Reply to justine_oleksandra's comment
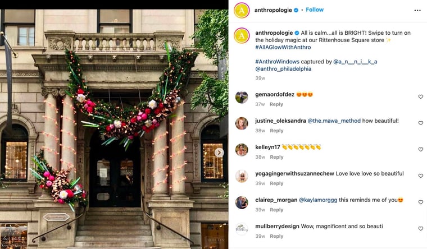Viewport: 427px width, 249px height. coord(276,131)
